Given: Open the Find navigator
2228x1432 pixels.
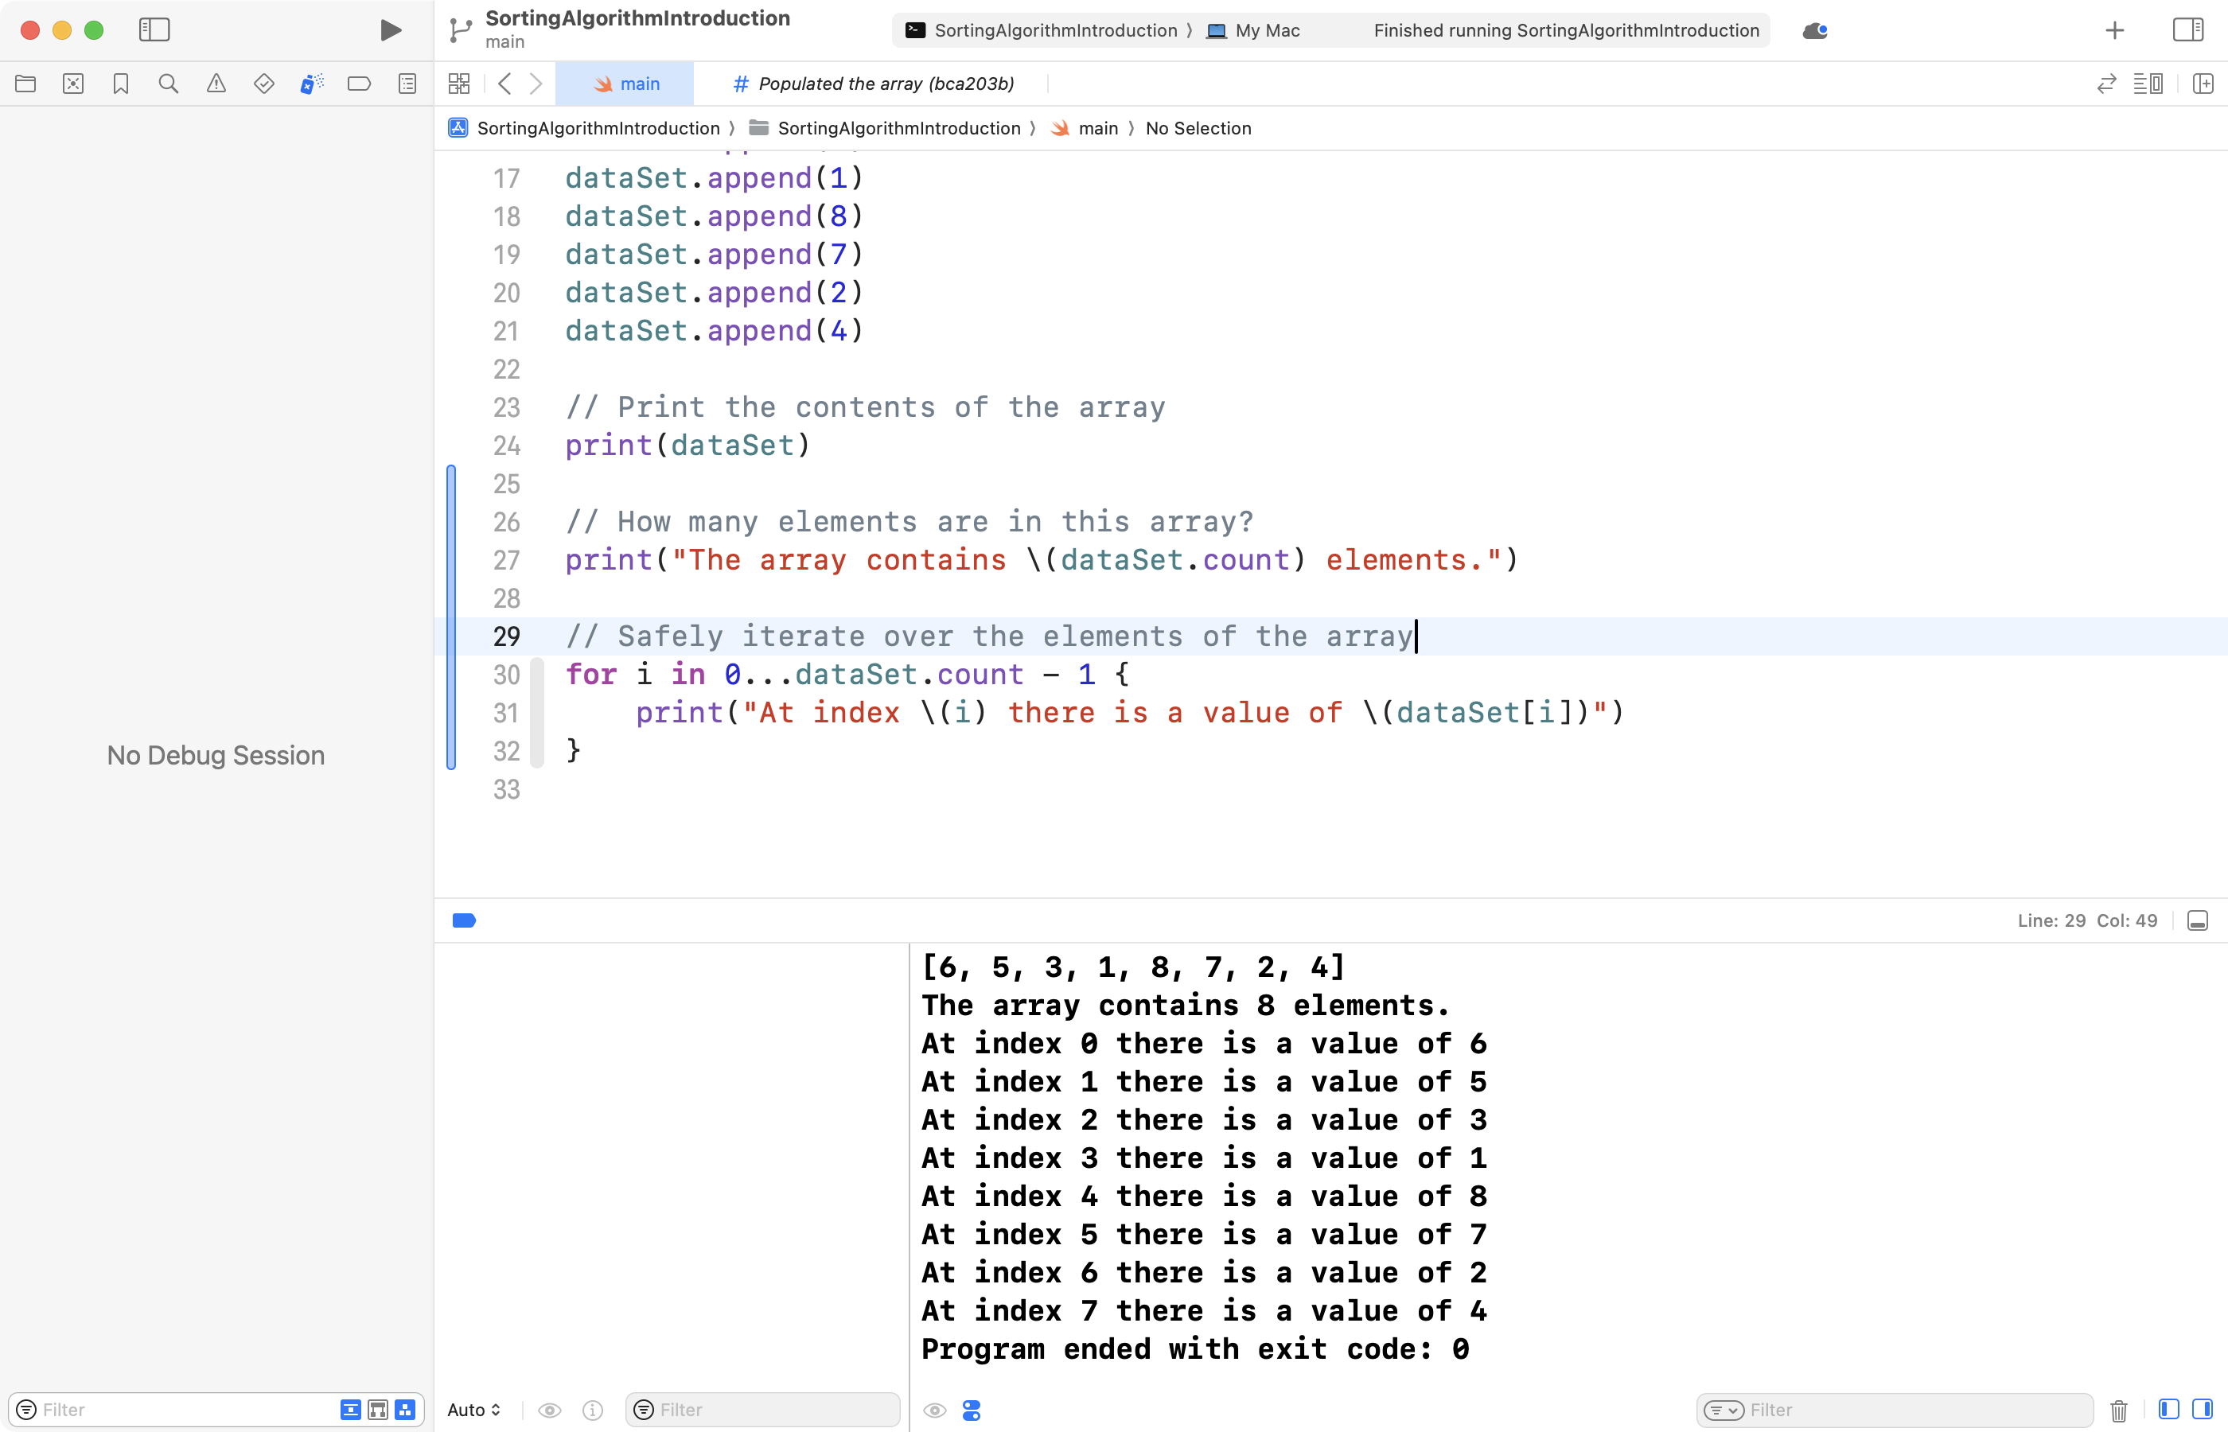Looking at the screenshot, I should (x=169, y=83).
